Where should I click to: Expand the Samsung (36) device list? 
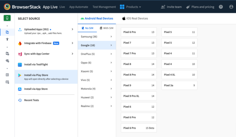(97, 37)
